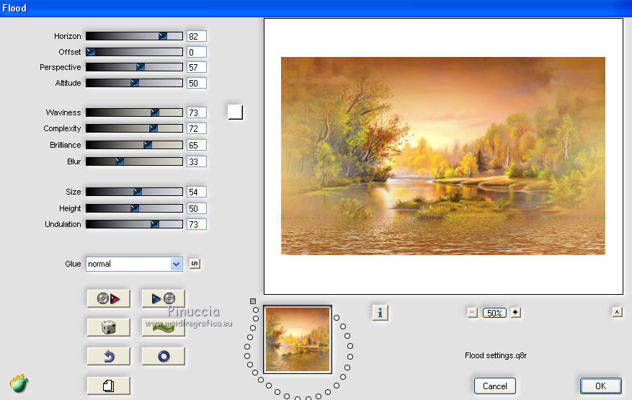Click the Brilliance value field 65
The height and width of the screenshot is (400, 632).
coord(196,145)
